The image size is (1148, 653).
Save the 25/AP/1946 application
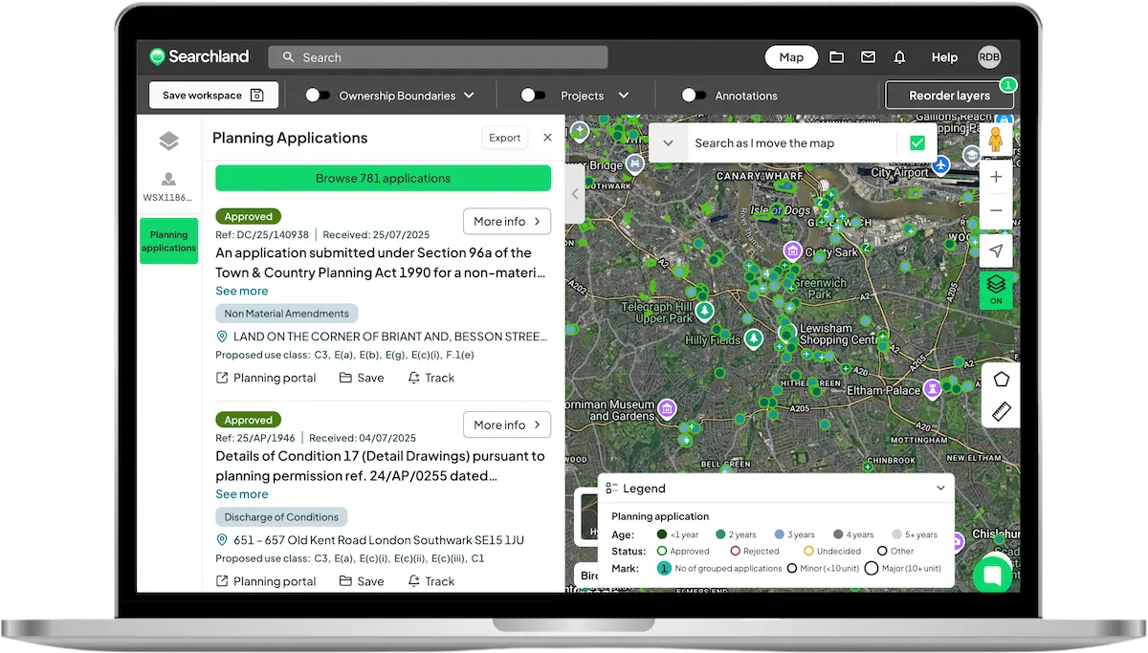[x=362, y=581]
